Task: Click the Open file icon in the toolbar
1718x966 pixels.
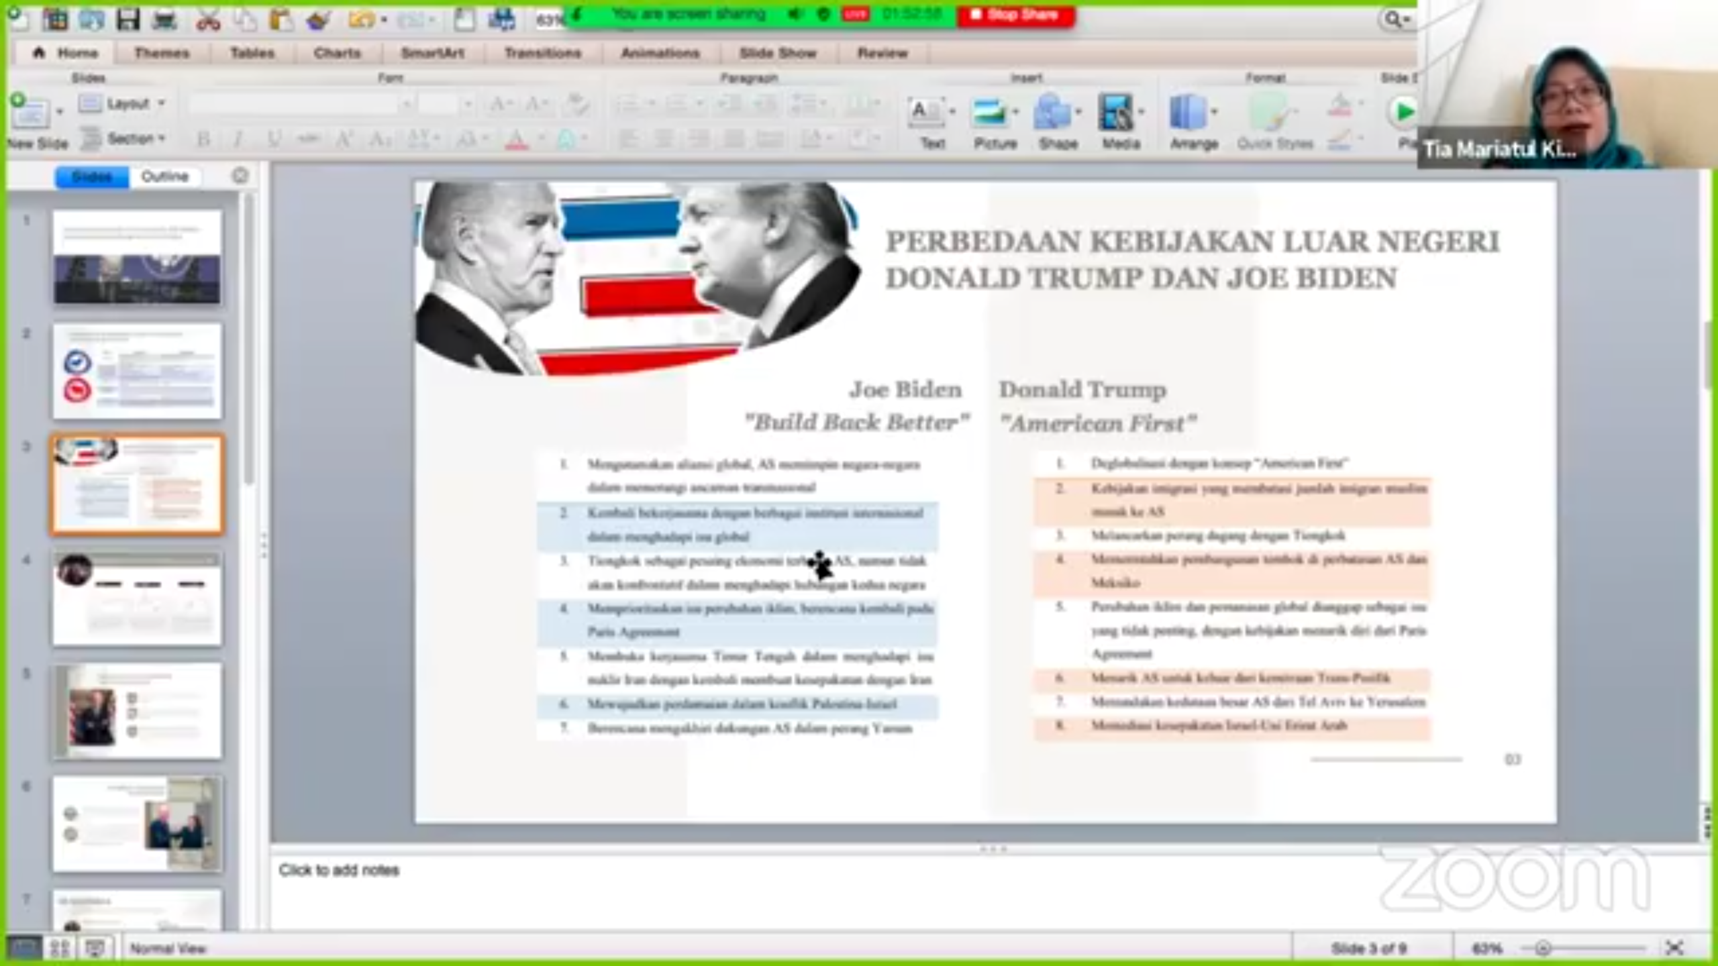Action: [91, 20]
